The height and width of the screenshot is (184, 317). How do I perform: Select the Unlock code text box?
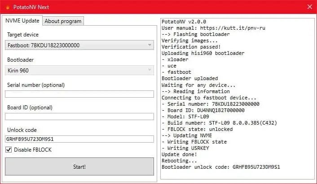tap(79, 139)
